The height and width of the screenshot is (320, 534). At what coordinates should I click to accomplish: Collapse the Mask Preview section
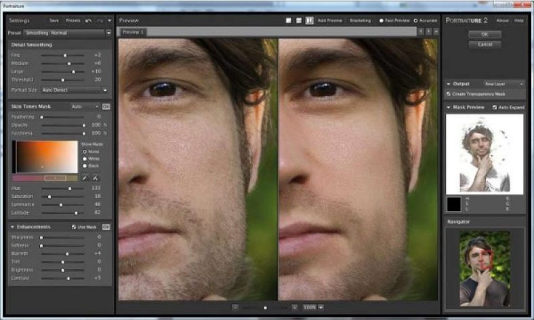449,107
